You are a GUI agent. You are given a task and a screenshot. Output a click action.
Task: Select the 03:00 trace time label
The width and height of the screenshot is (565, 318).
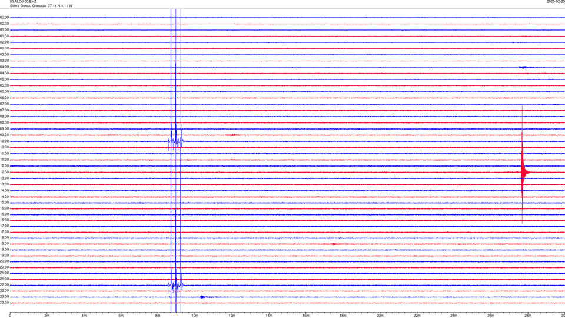click(4, 54)
